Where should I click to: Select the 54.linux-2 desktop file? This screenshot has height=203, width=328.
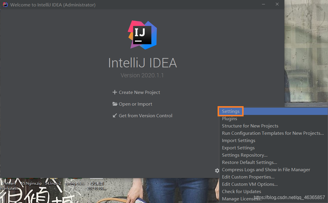point(53,183)
